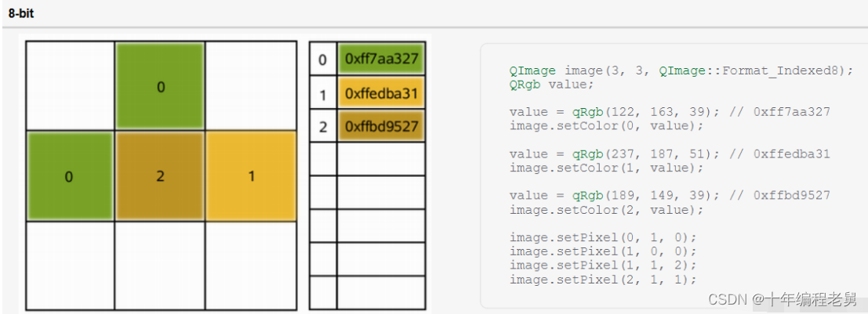Screen dimensions: 868x314
Task: Click the qRgb(189, 149, 39) code line
Action: pyautogui.click(x=670, y=195)
